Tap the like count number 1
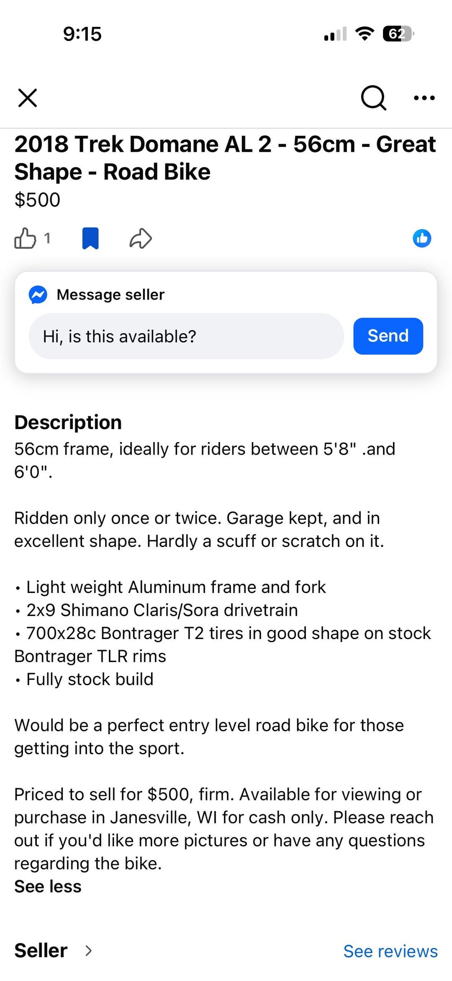The width and height of the screenshot is (452, 981). tap(47, 238)
